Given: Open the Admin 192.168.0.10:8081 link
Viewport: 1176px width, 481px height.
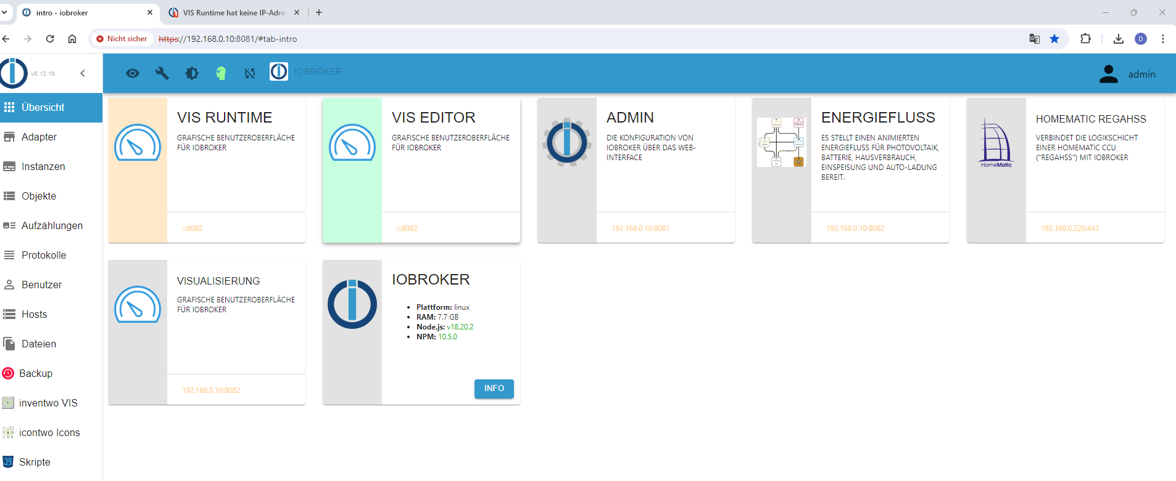Looking at the screenshot, I should pos(640,228).
